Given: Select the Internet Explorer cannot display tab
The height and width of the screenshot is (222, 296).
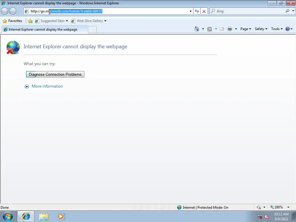Looking at the screenshot, I should [45, 29].
